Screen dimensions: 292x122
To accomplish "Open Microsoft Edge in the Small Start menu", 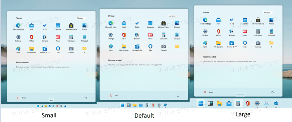I will click(18, 26).
